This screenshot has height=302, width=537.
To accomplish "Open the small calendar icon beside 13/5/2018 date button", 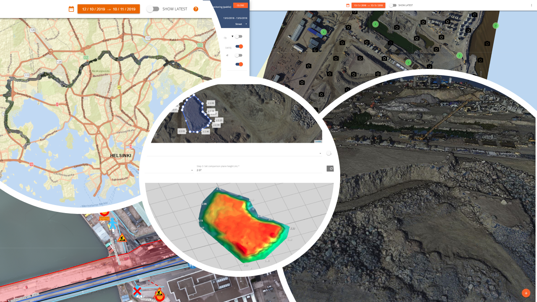I will pos(347,5).
